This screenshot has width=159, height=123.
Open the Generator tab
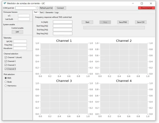[49, 12]
